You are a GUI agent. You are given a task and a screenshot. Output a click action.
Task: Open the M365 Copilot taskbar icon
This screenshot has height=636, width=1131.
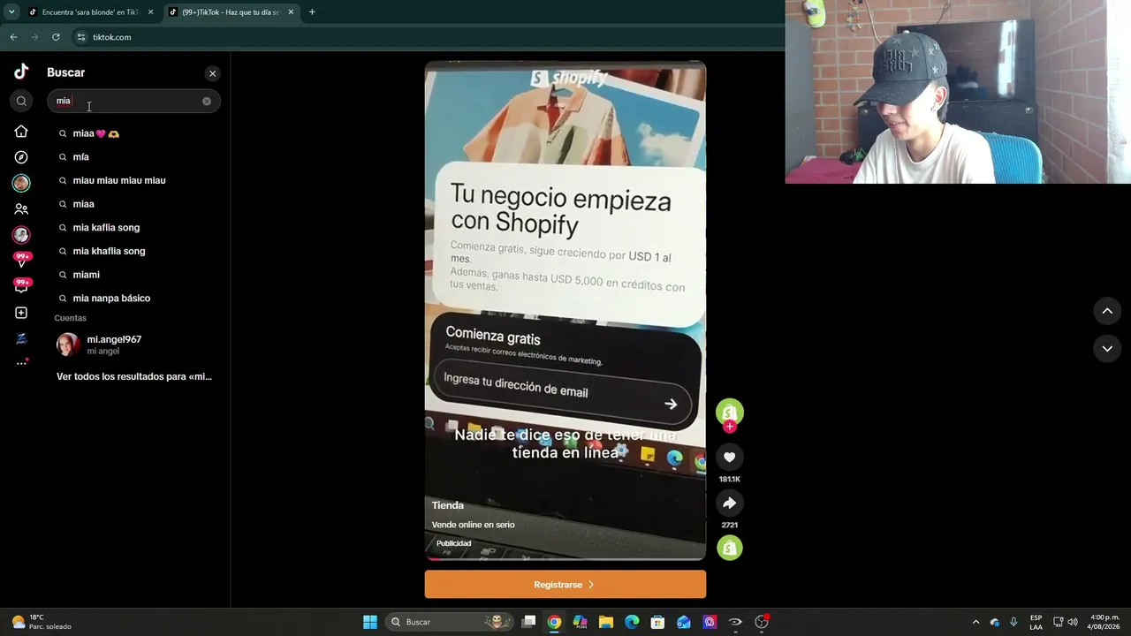(581, 622)
